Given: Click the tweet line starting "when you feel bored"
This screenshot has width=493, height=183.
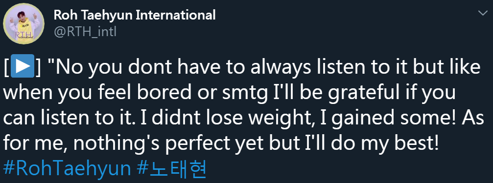Looking at the screenshot, I should pos(229,93).
